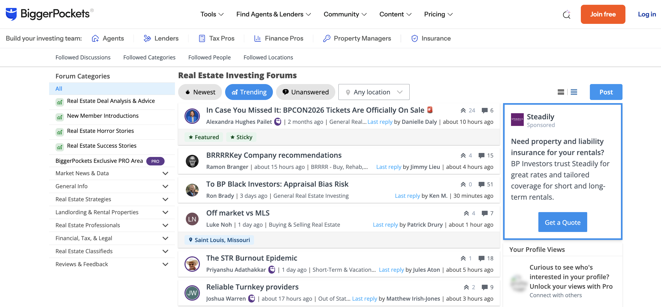Viewport: 661px width, 307px height.
Task: Click upvote icon on BRRRRKey Company post
Action: 463,155
